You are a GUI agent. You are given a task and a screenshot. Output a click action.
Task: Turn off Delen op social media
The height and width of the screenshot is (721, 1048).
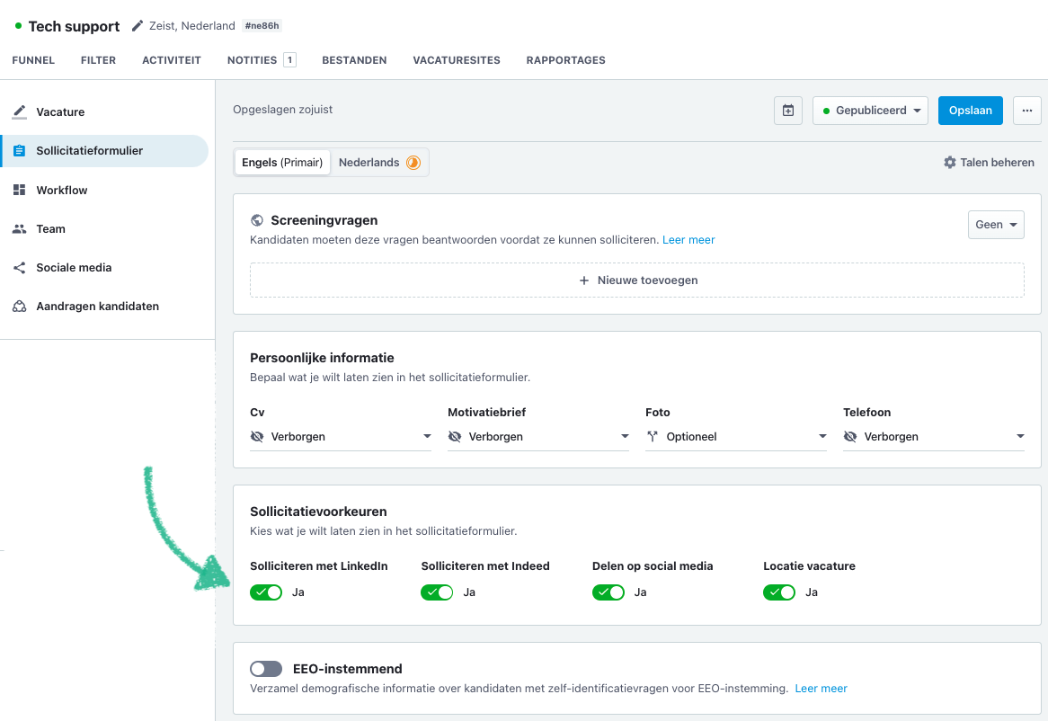point(608,592)
